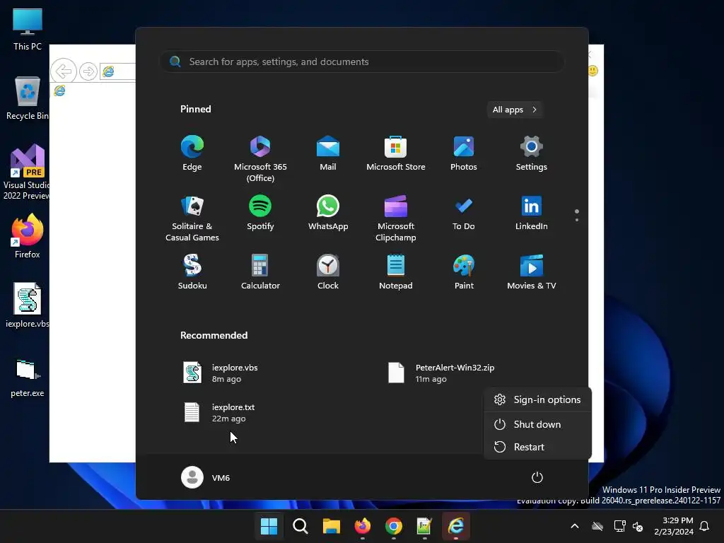
Task: Open Paint
Action: (464, 272)
